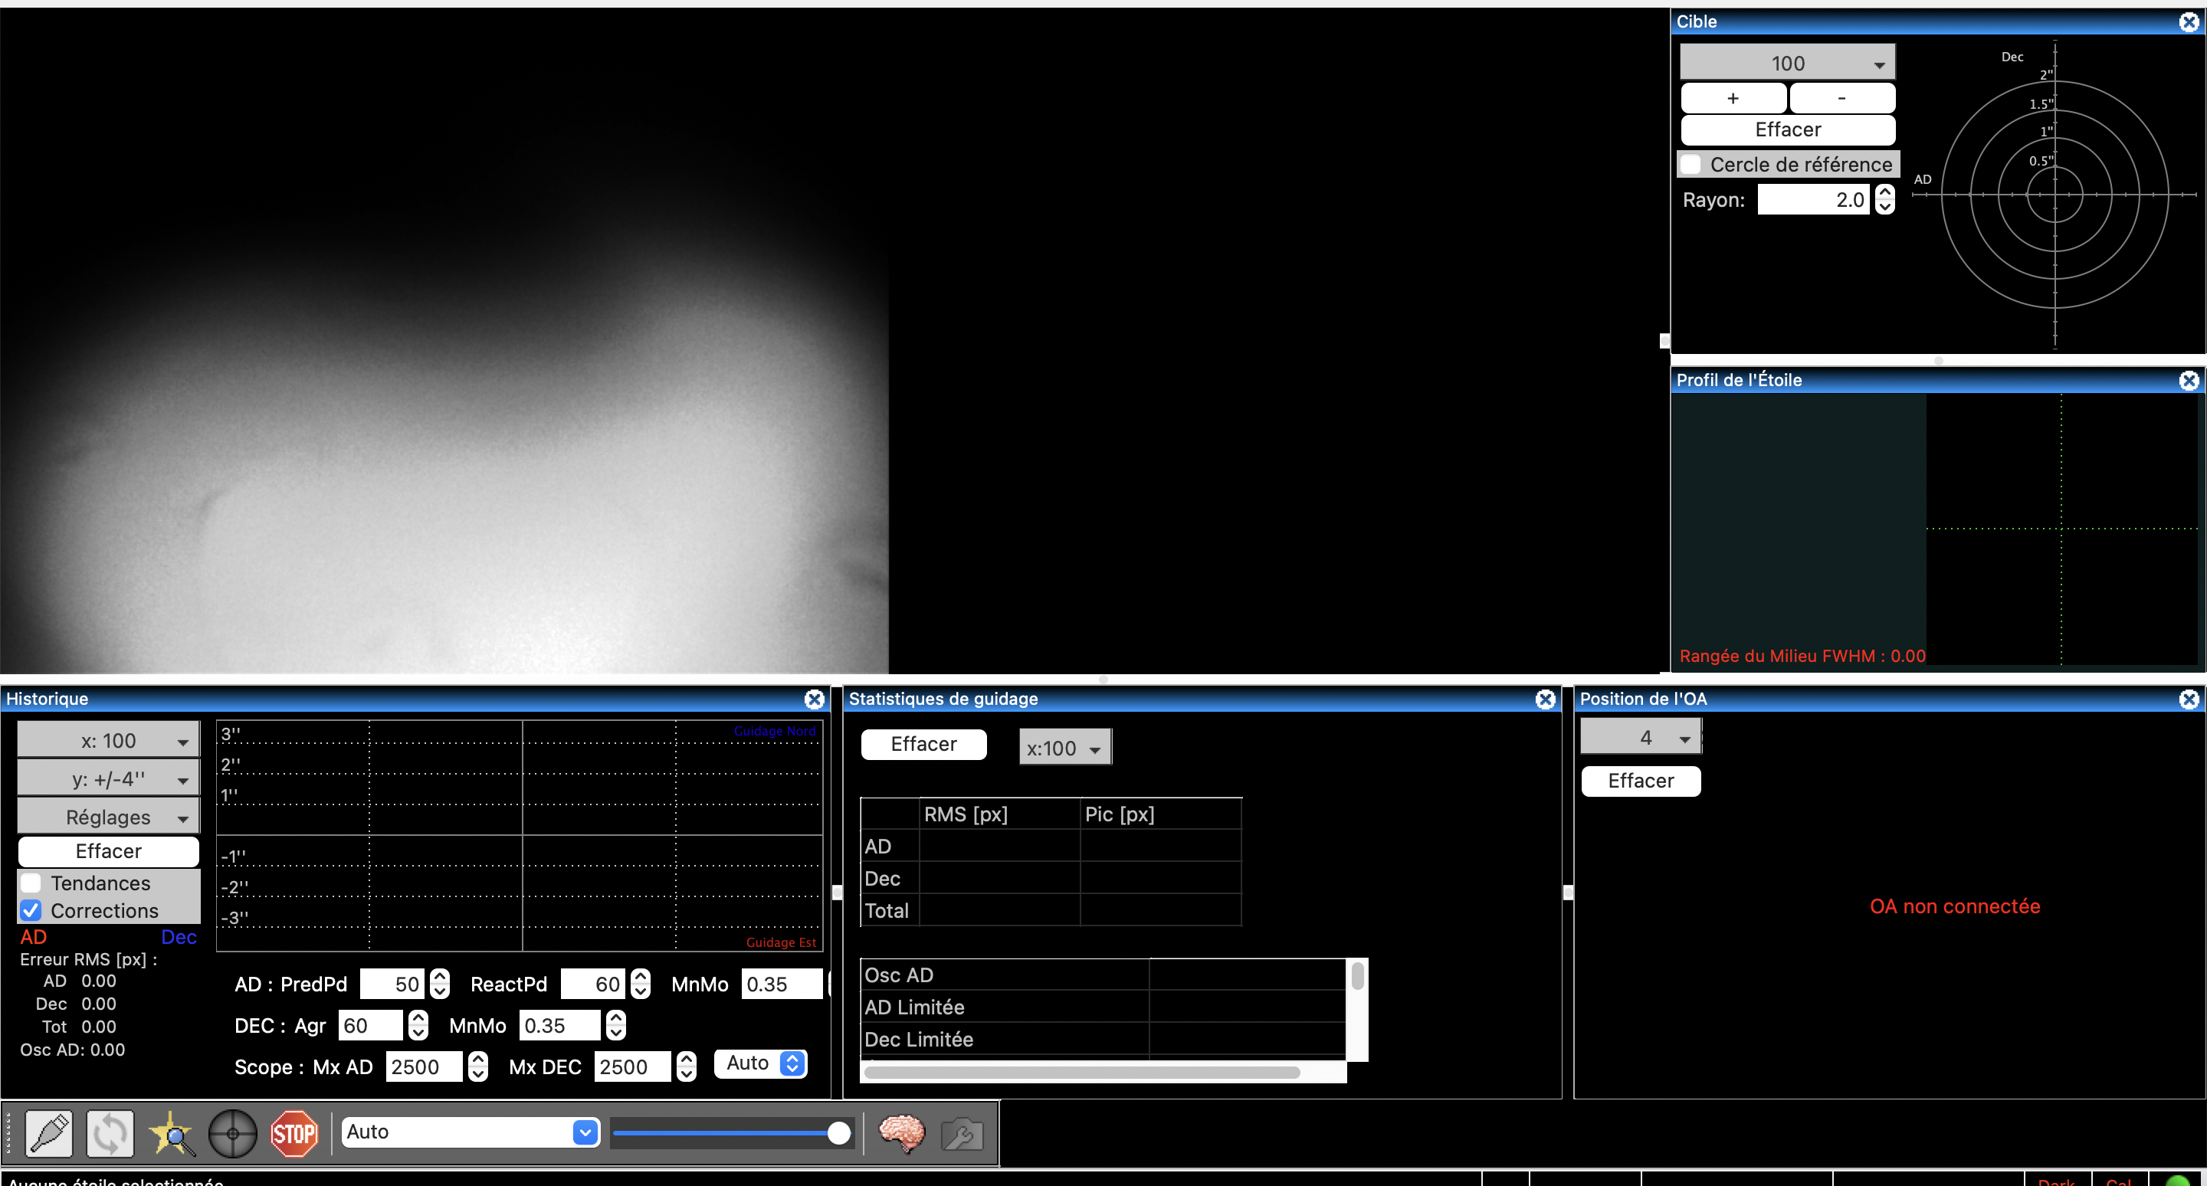Viewport: 2207px width, 1186px height.
Task: Click the gamma slider handle
Action: [x=839, y=1133]
